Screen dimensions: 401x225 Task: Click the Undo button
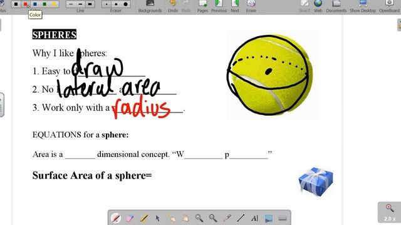(173, 6)
